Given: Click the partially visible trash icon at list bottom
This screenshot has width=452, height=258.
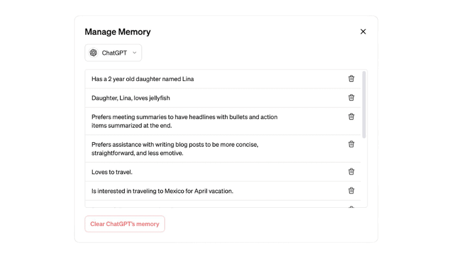Looking at the screenshot, I should coord(351,207).
